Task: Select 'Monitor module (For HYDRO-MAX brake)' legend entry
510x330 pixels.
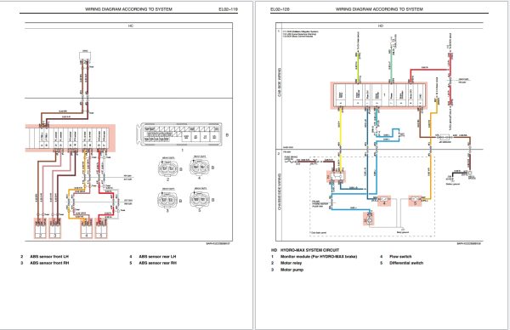Action: point(319,257)
